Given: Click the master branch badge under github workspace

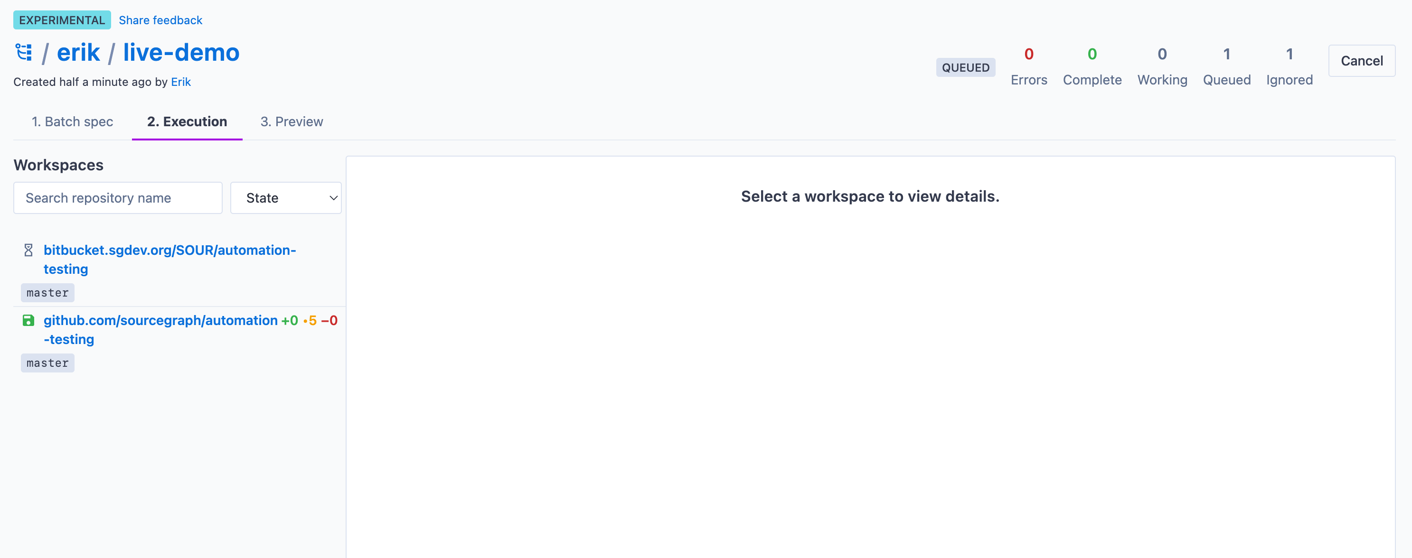Looking at the screenshot, I should (47, 363).
